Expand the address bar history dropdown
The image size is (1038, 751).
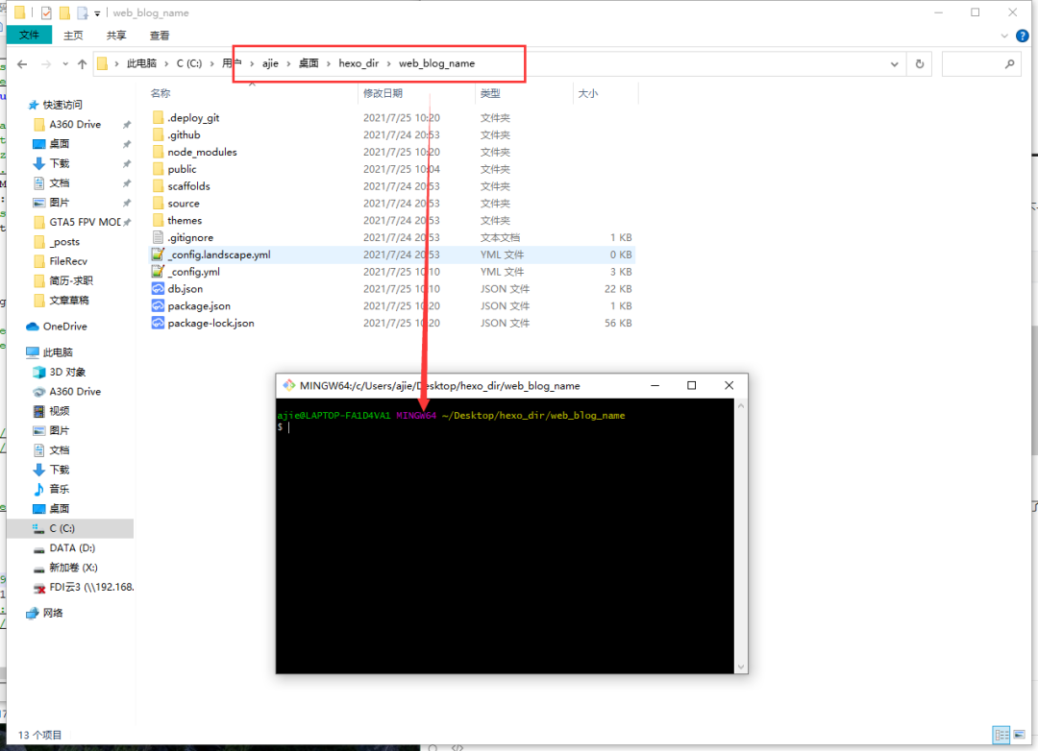coord(895,64)
